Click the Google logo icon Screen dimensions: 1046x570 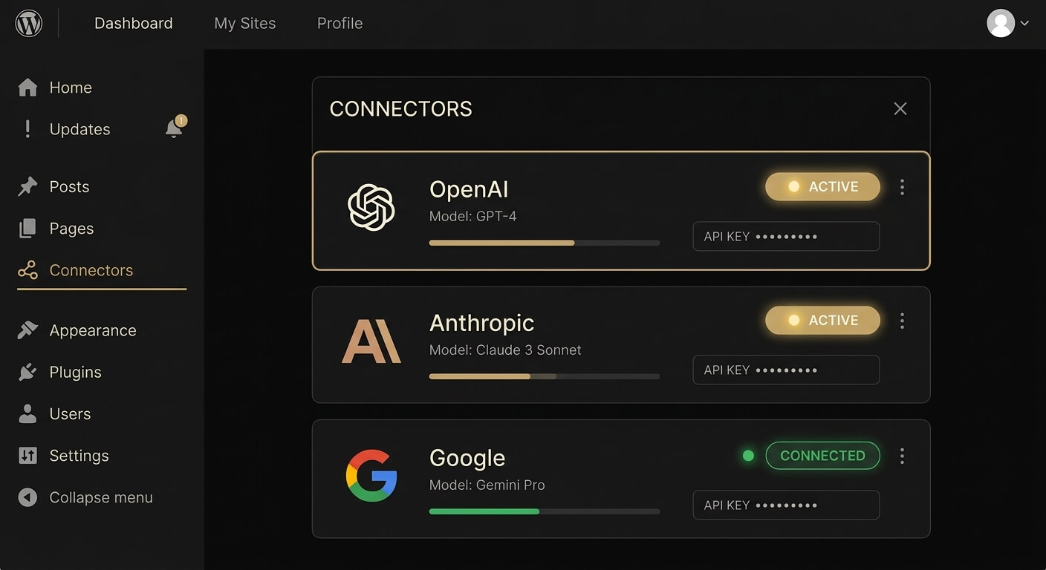pyautogui.click(x=371, y=475)
